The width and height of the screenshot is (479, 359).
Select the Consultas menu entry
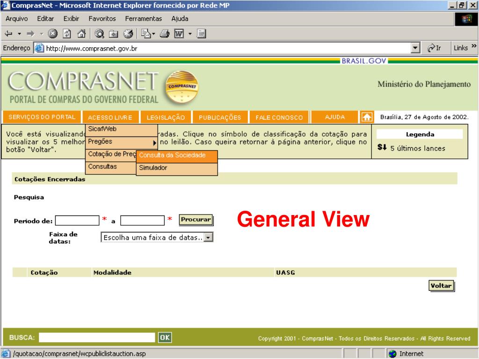tap(111, 167)
